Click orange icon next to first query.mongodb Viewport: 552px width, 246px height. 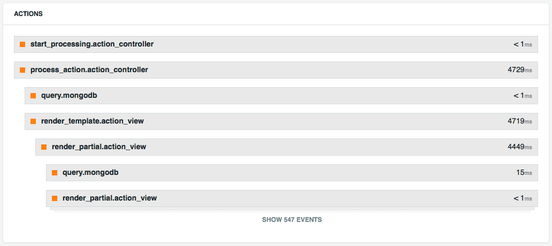coord(33,96)
